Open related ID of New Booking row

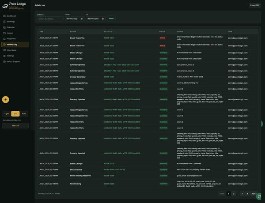[109, 184]
